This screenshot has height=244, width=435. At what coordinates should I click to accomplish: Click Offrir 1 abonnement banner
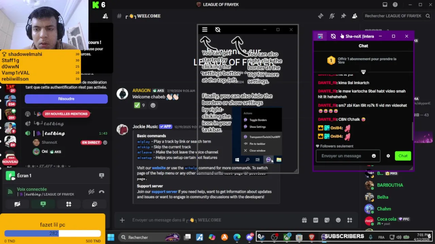coord(363,61)
